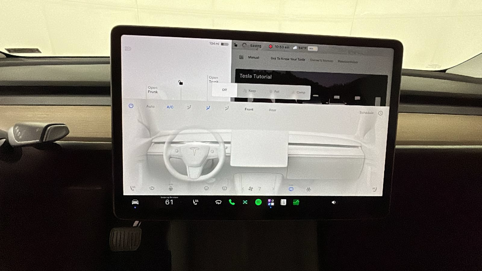Tap Open Trunk
Screen dimensions: 482x271
pos(214,79)
